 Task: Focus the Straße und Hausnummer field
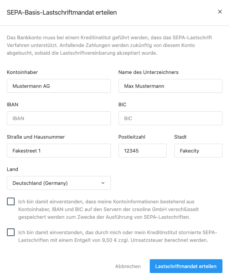[x=59, y=151]
